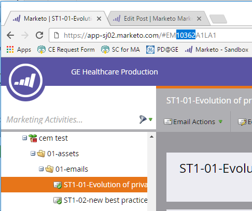Click the browser forward arrow

point(25,35)
